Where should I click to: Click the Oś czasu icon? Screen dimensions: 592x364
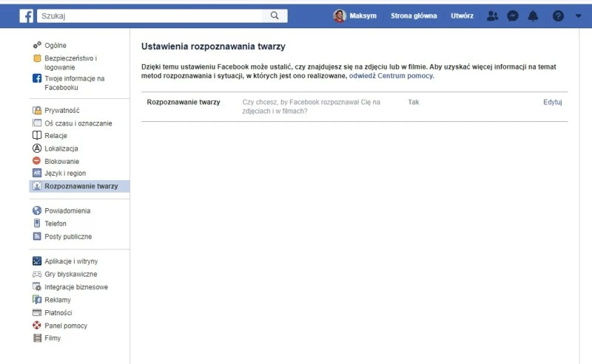pos(37,123)
